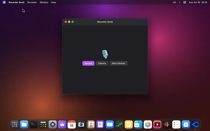This screenshot has height=131, width=210.
Task: Open the control center icon in menu bar
Action: [x=185, y=2]
